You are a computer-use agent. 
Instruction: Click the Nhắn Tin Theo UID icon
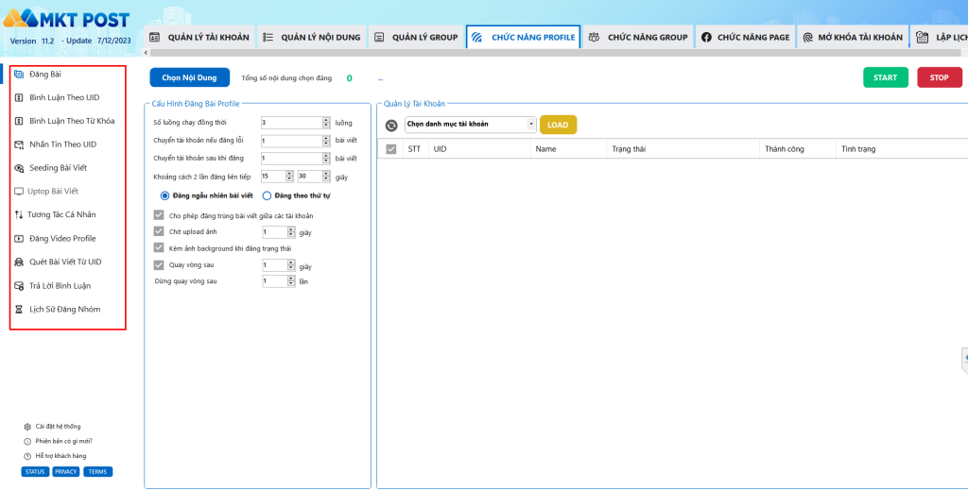coord(19,144)
